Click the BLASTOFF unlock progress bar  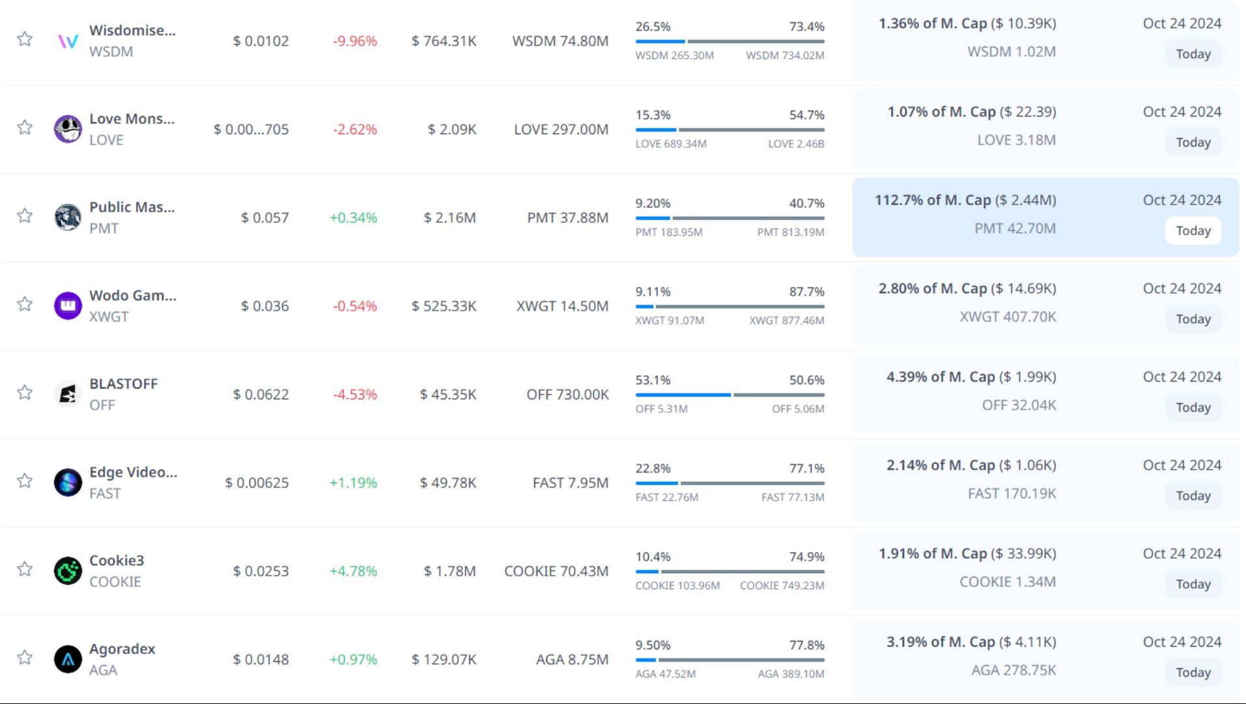pyautogui.click(x=729, y=395)
